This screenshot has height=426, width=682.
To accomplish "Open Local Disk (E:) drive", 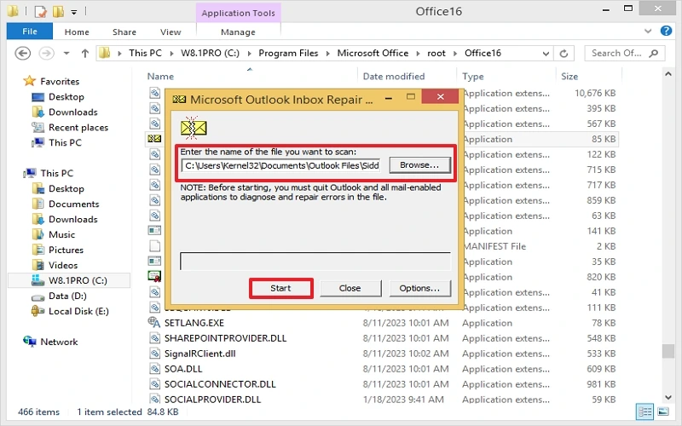I will coord(78,311).
